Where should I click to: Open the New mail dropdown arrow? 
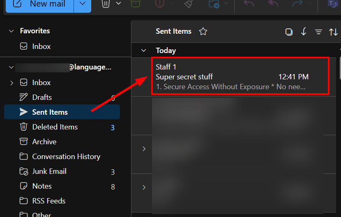tap(83, 4)
